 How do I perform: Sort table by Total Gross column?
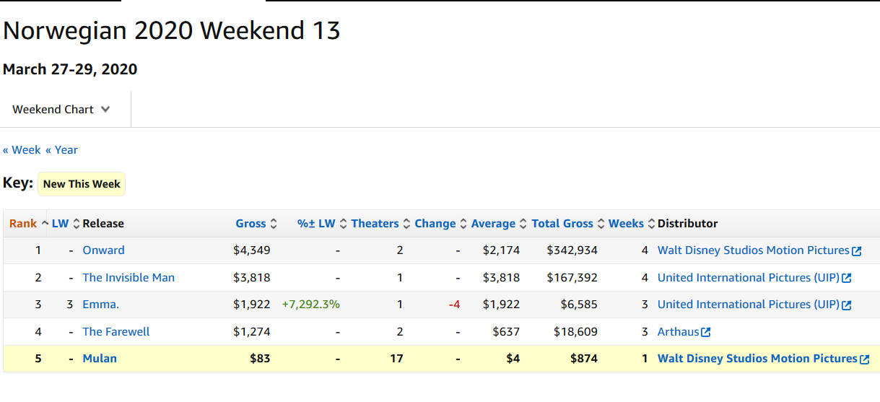tap(568, 224)
